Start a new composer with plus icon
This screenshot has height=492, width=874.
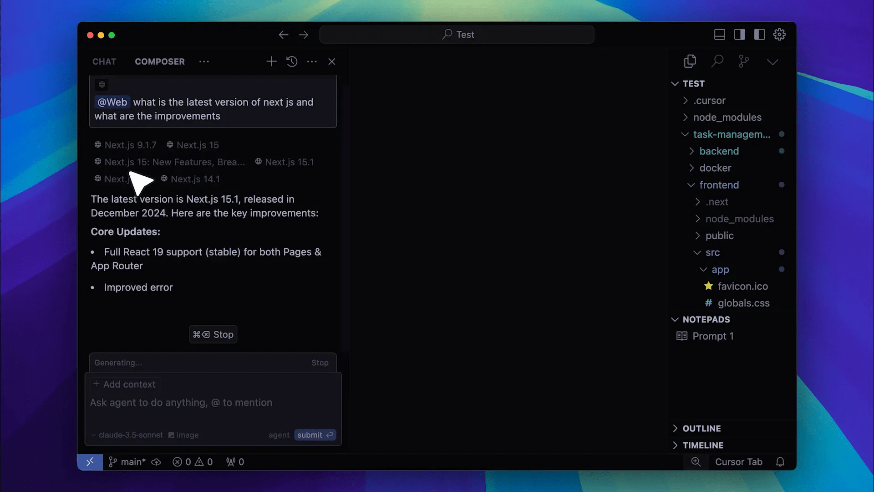point(271,61)
